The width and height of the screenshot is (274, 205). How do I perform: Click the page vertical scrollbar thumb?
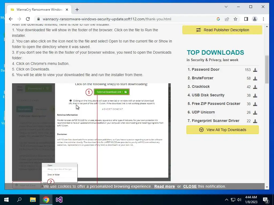click(267, 69)
